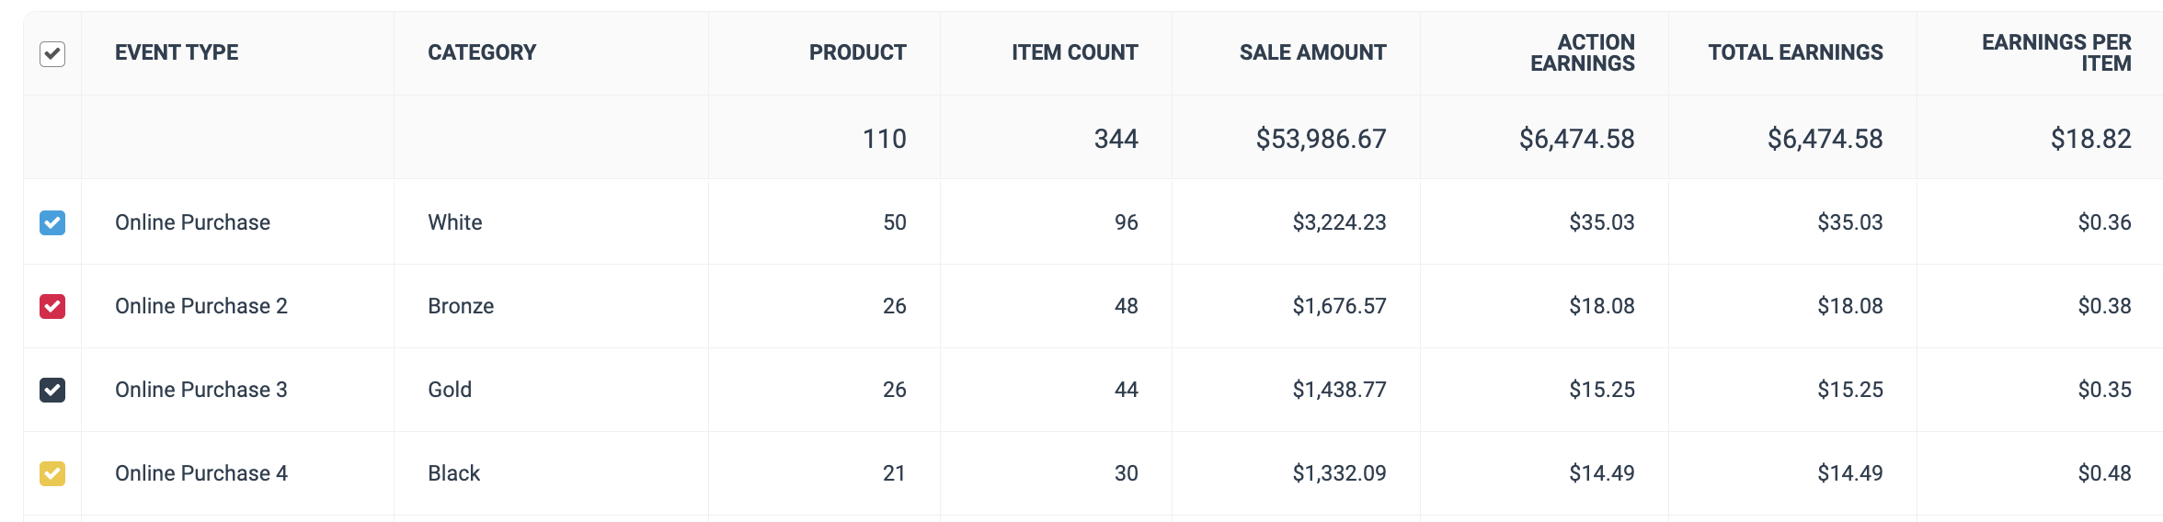This screenshot has height=522, width=2163.
Task: Sort by Sale Amount column header
Action: click(x=1312, y=52)
